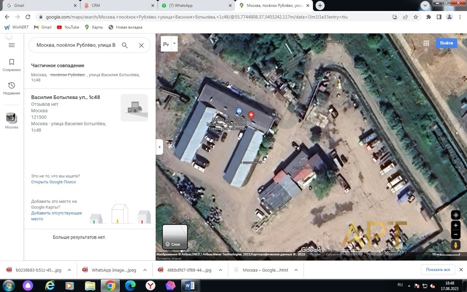Open the Карты bookmark

(93, 27)
